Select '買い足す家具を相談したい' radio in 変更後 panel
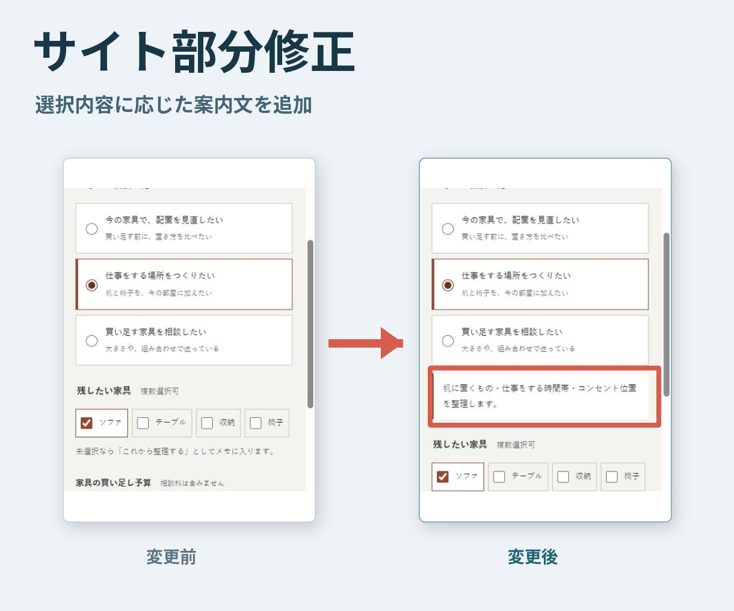Image resolution: width=734 pixels, height=611 pixels. [x=448, y=340]
